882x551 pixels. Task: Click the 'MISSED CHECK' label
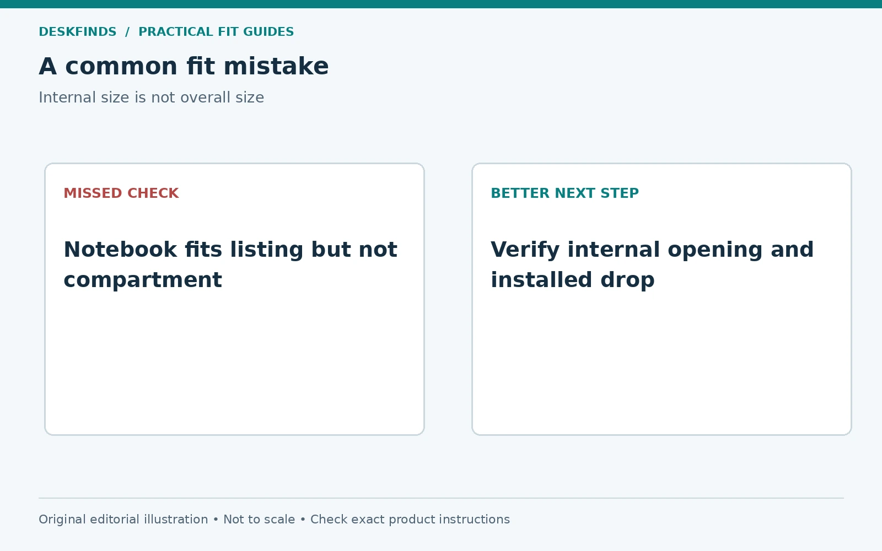[x=121, y=193]
